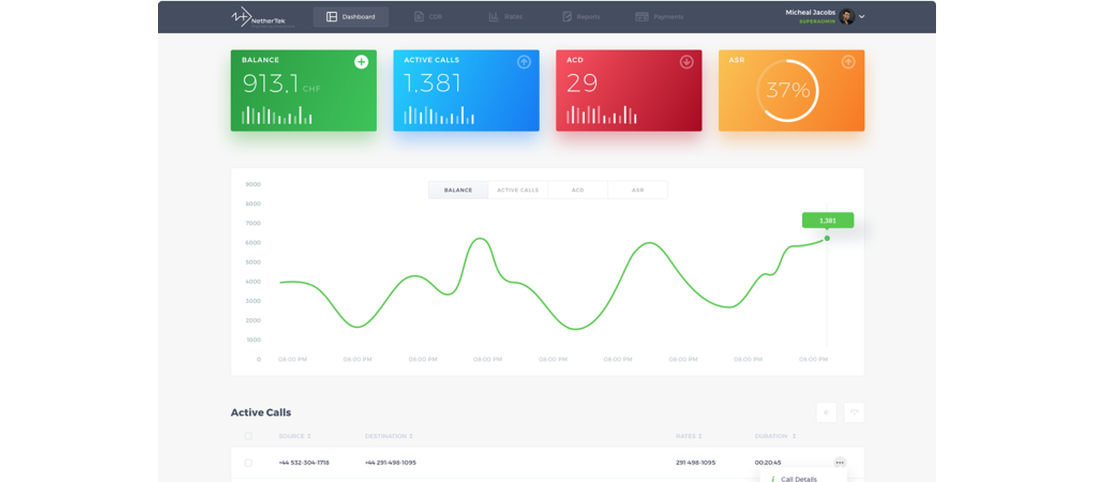Click the 1,381 chart data point

click(x=827, y=238)
